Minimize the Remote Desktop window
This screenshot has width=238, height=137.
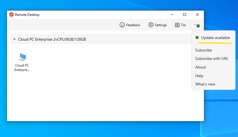tap(172, 14)
